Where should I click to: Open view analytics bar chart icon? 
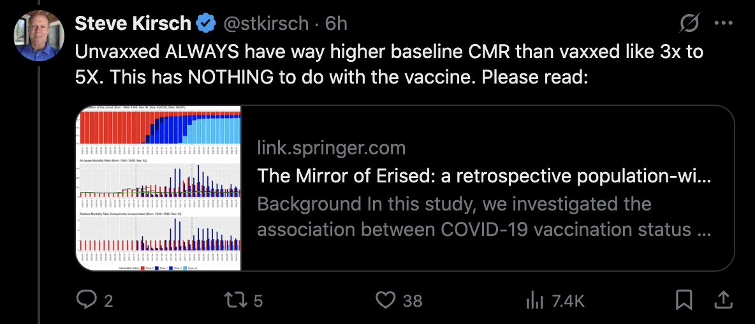click(534, 300)
